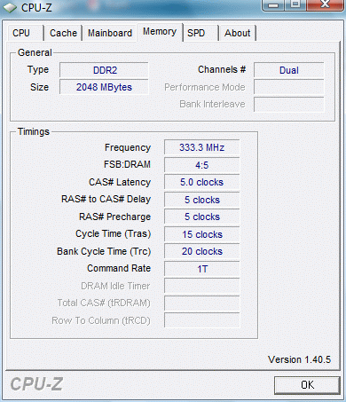Select the Mainboard tab
This screenshot has width=346, height=402.
[110, 33]
